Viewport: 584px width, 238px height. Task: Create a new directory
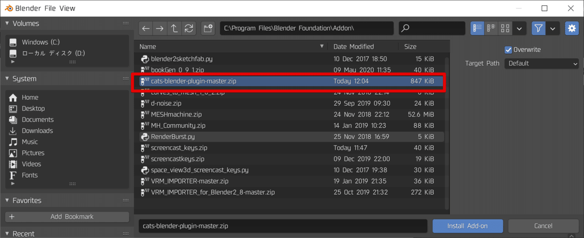tap(208, 29)
